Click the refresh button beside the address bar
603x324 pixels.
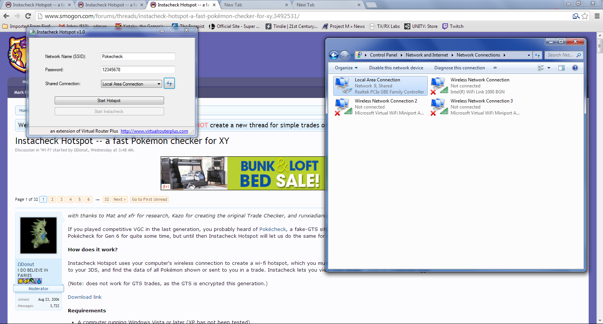tap(537, 55)
